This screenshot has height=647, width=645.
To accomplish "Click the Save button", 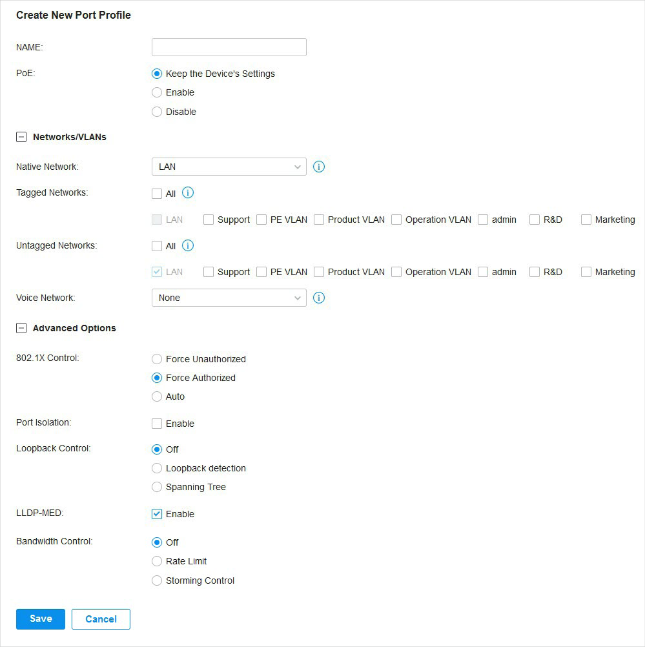I will coord(41,619).
